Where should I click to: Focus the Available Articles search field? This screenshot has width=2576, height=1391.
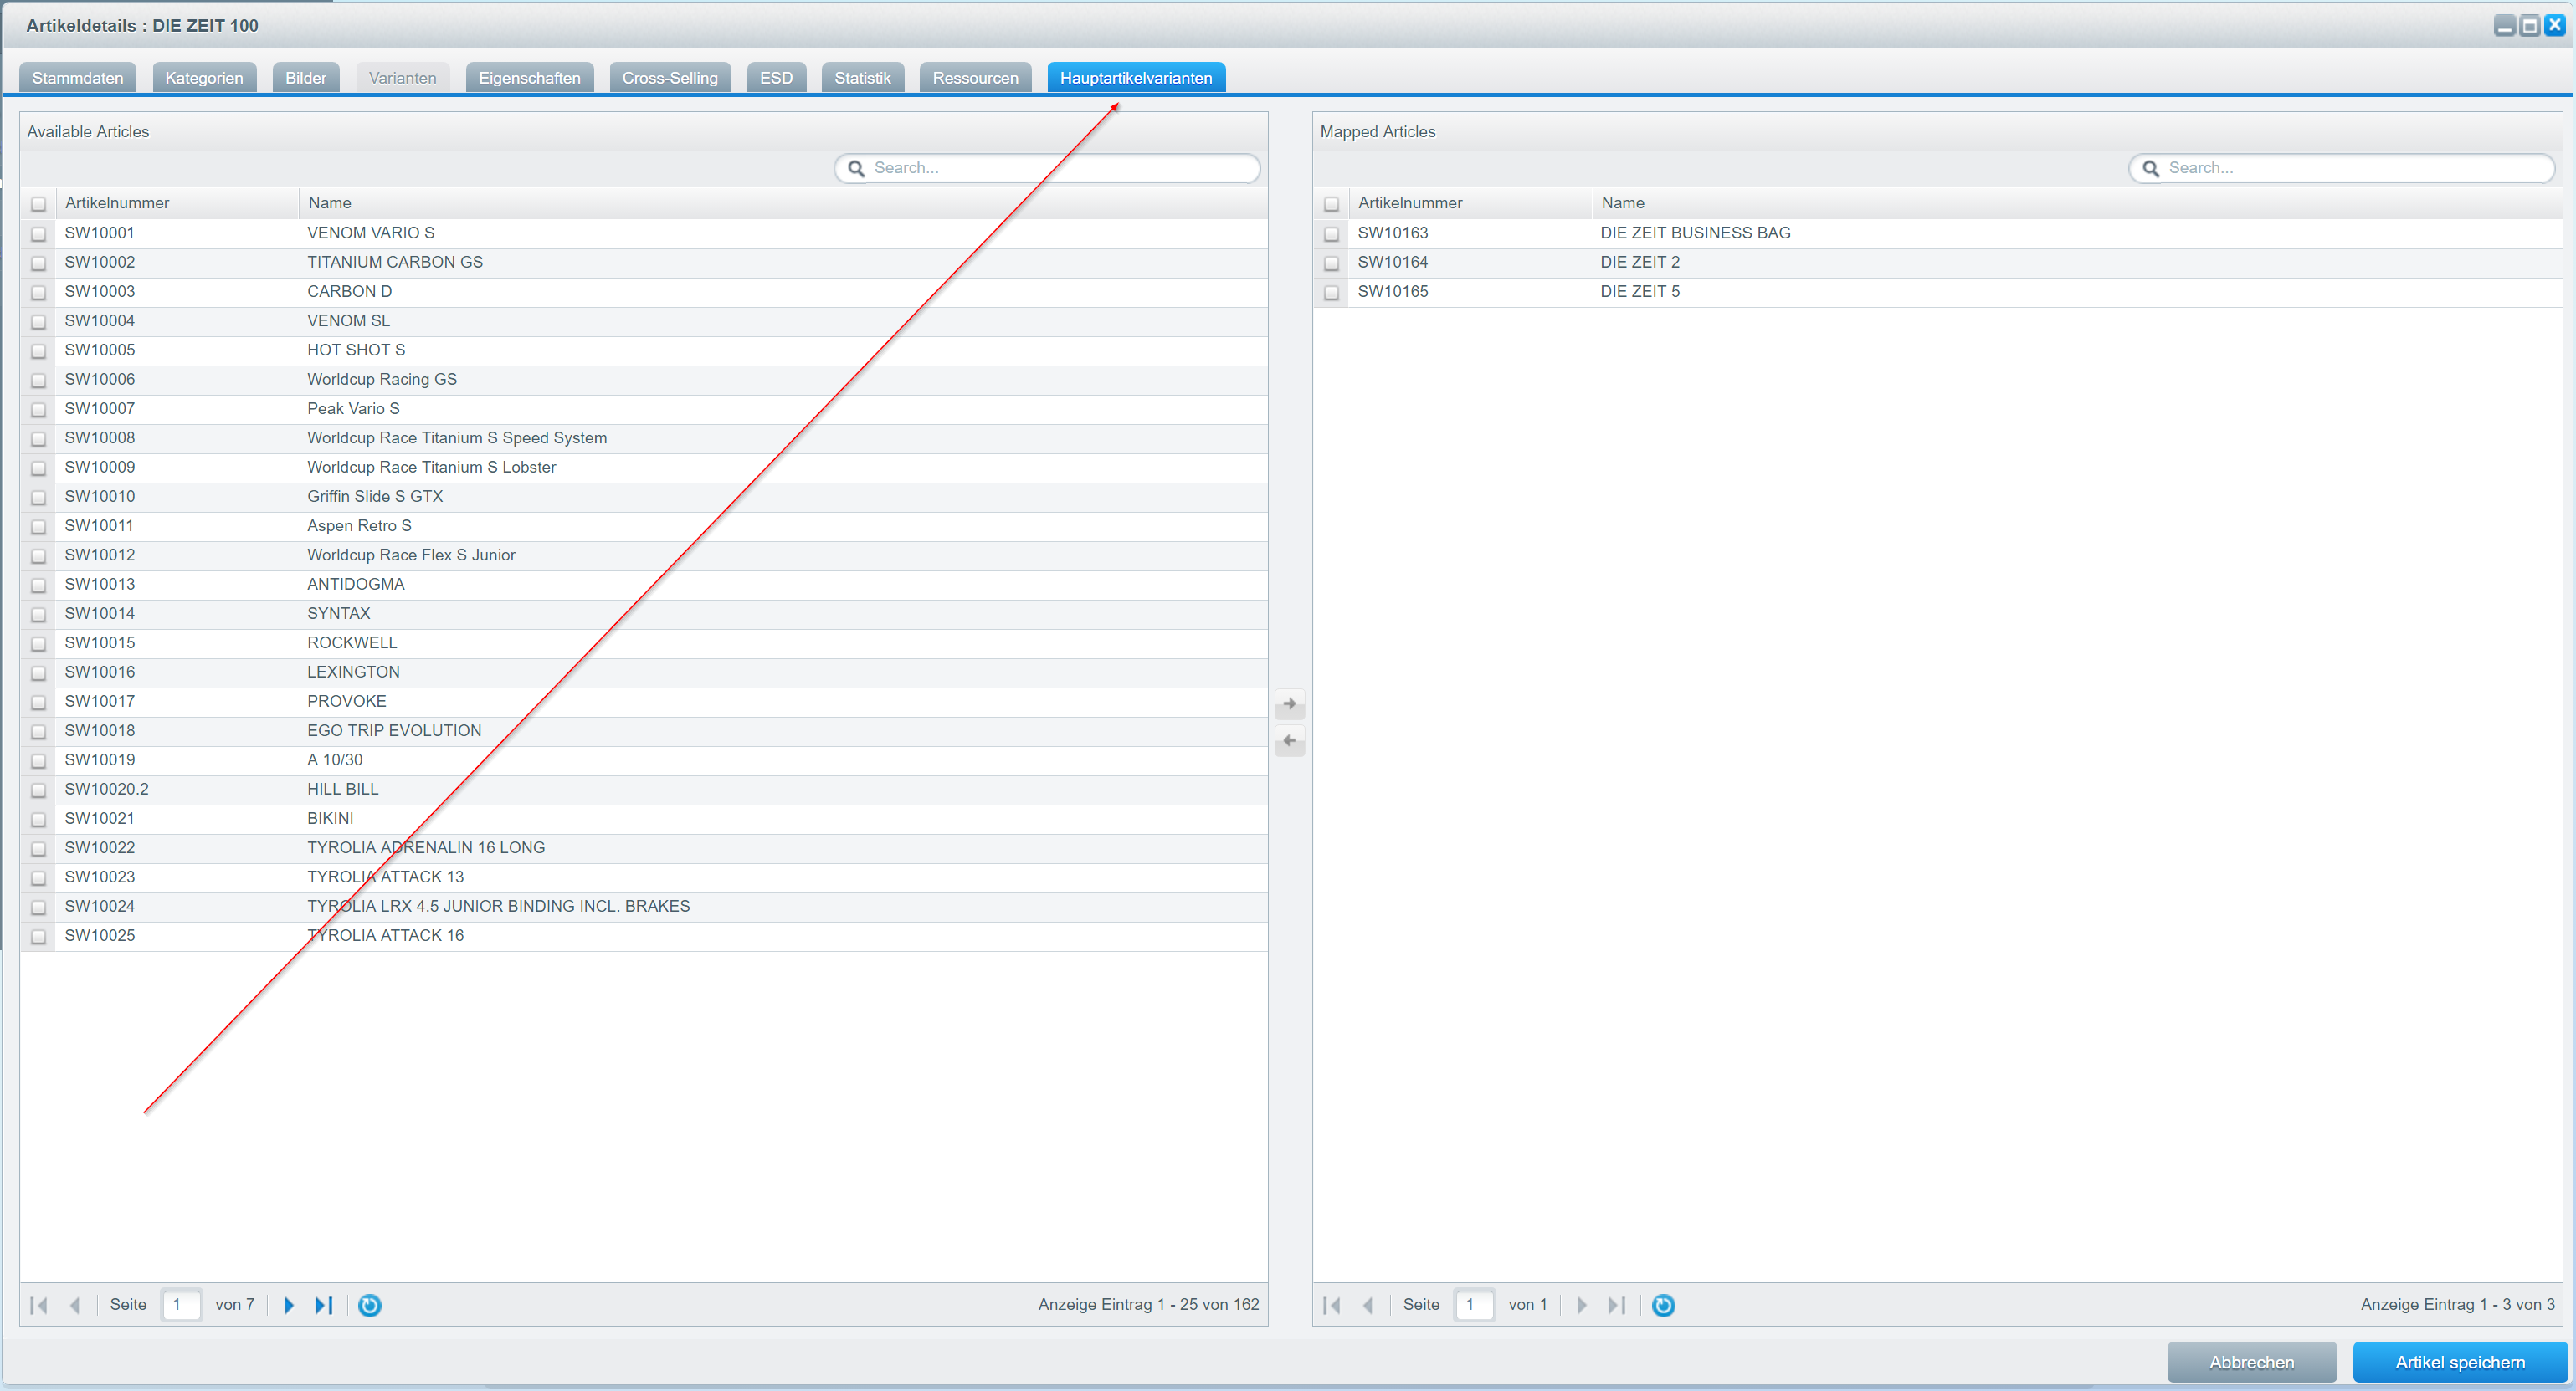(x=1047, y=168)
